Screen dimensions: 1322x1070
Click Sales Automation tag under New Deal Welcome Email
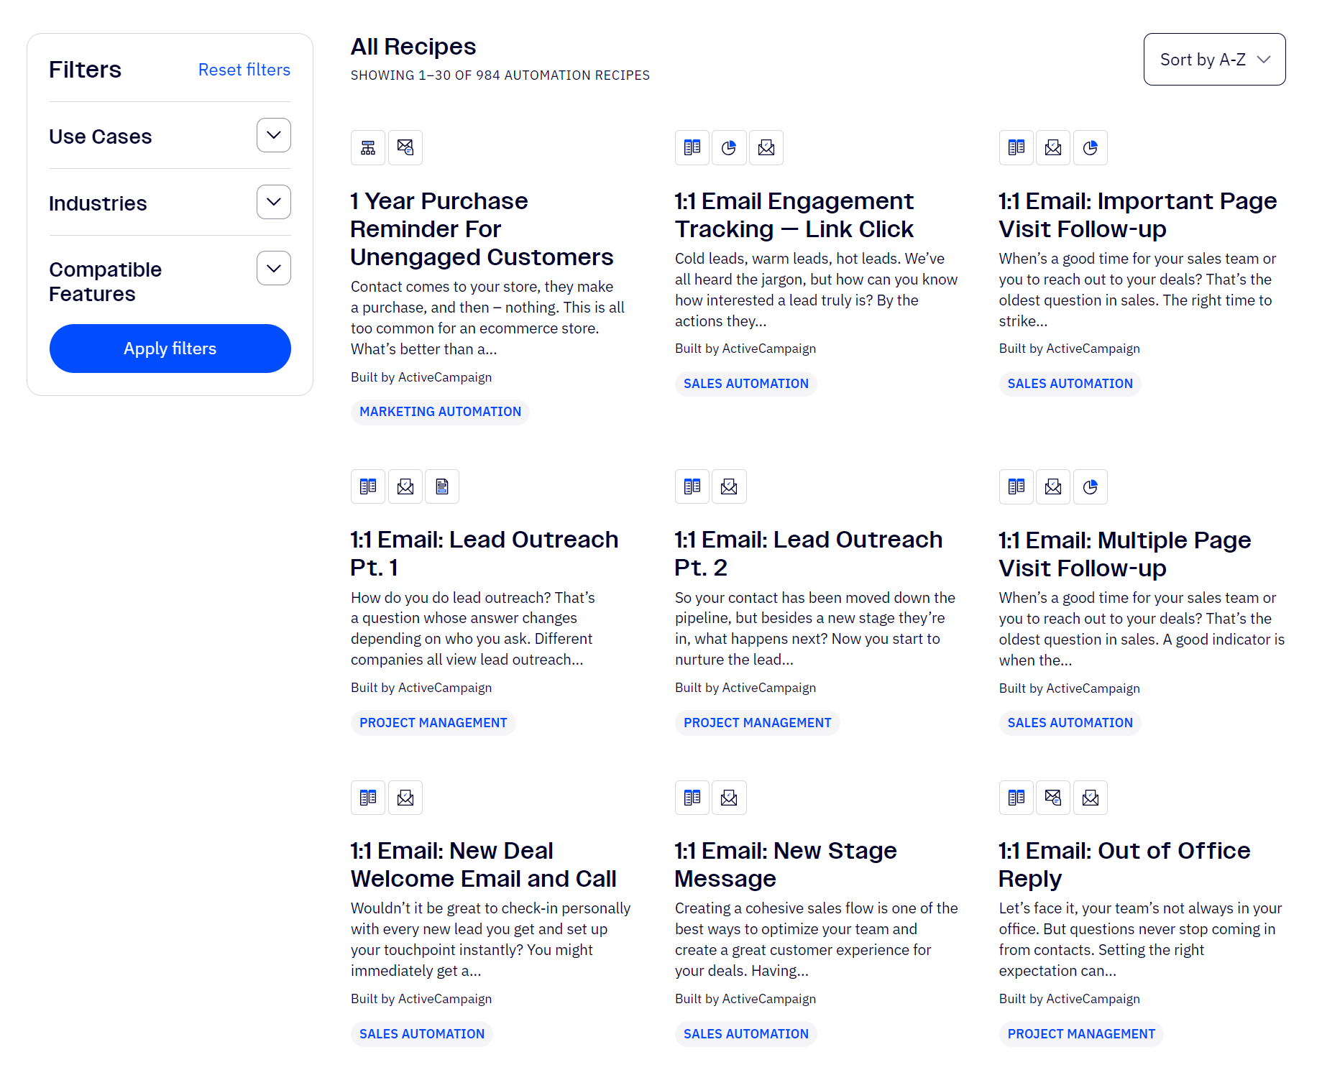pos(421,1034)
